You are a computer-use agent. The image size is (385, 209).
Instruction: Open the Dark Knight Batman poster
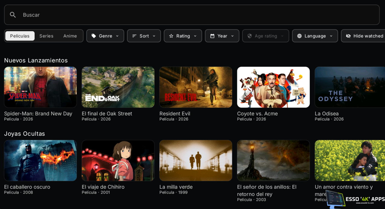click(x=40, y=160)
